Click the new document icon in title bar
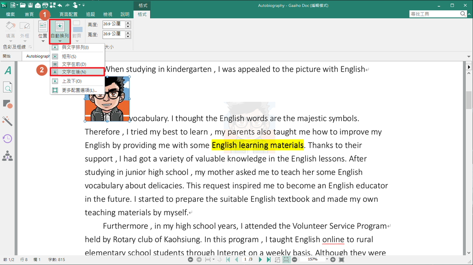Image resolution: width=473 pixels, height=265 pixels. pyautogui.click(x=12, y=5)
